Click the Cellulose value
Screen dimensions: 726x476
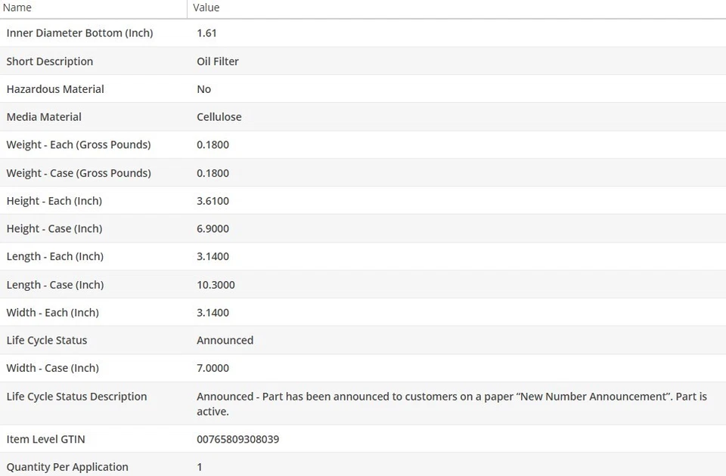(x=219, y=117)
